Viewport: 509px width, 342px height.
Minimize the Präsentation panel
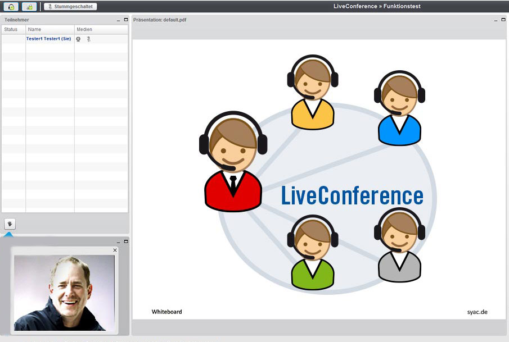[x=496, y=20]
